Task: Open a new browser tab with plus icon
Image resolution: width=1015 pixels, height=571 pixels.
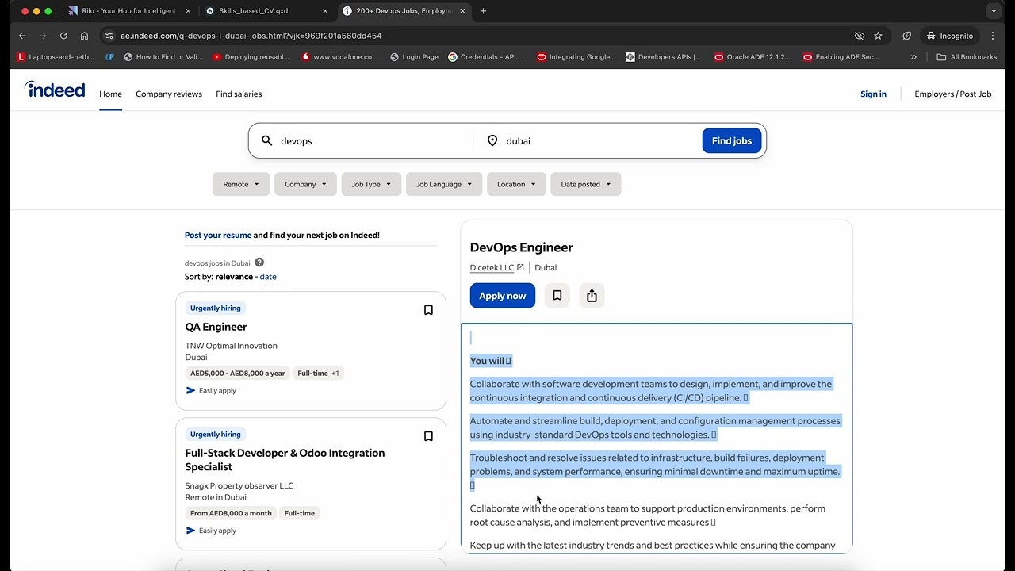Action: click(484, 11)
